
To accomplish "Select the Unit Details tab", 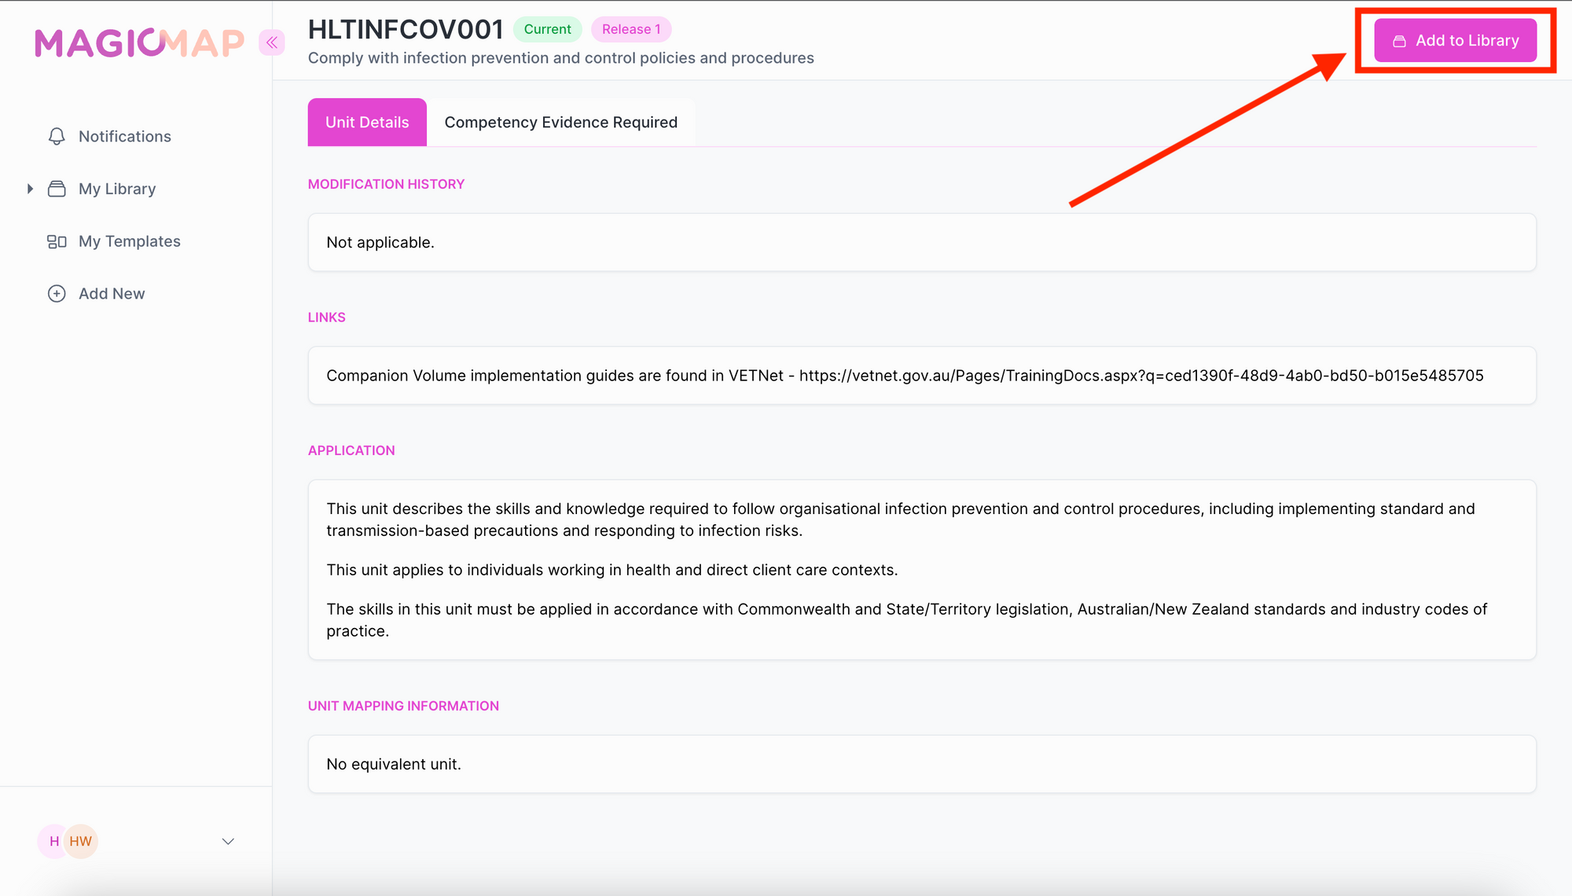I will pos(367,123).
